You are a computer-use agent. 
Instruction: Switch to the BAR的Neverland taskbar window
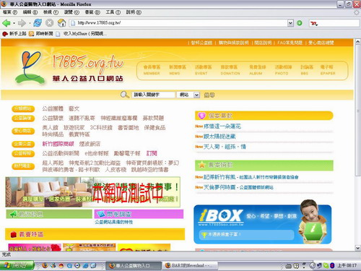click(x=191, y=266)
